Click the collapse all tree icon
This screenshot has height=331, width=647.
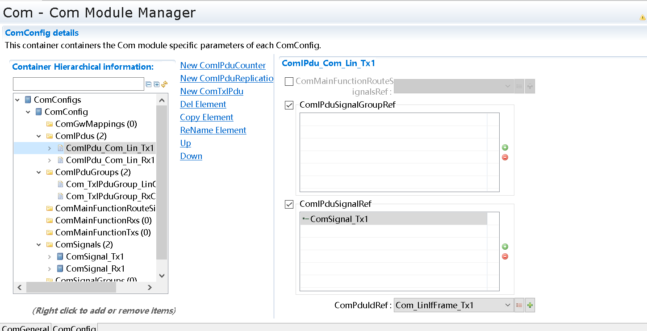(149, 84)
